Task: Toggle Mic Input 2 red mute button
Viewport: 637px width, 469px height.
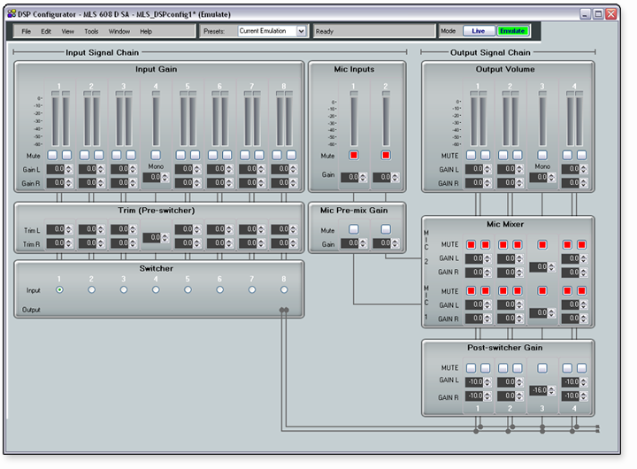Action: click(x=386, y=156)
